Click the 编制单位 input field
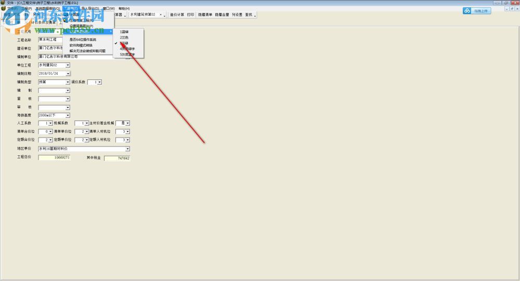 click(84, 57)
